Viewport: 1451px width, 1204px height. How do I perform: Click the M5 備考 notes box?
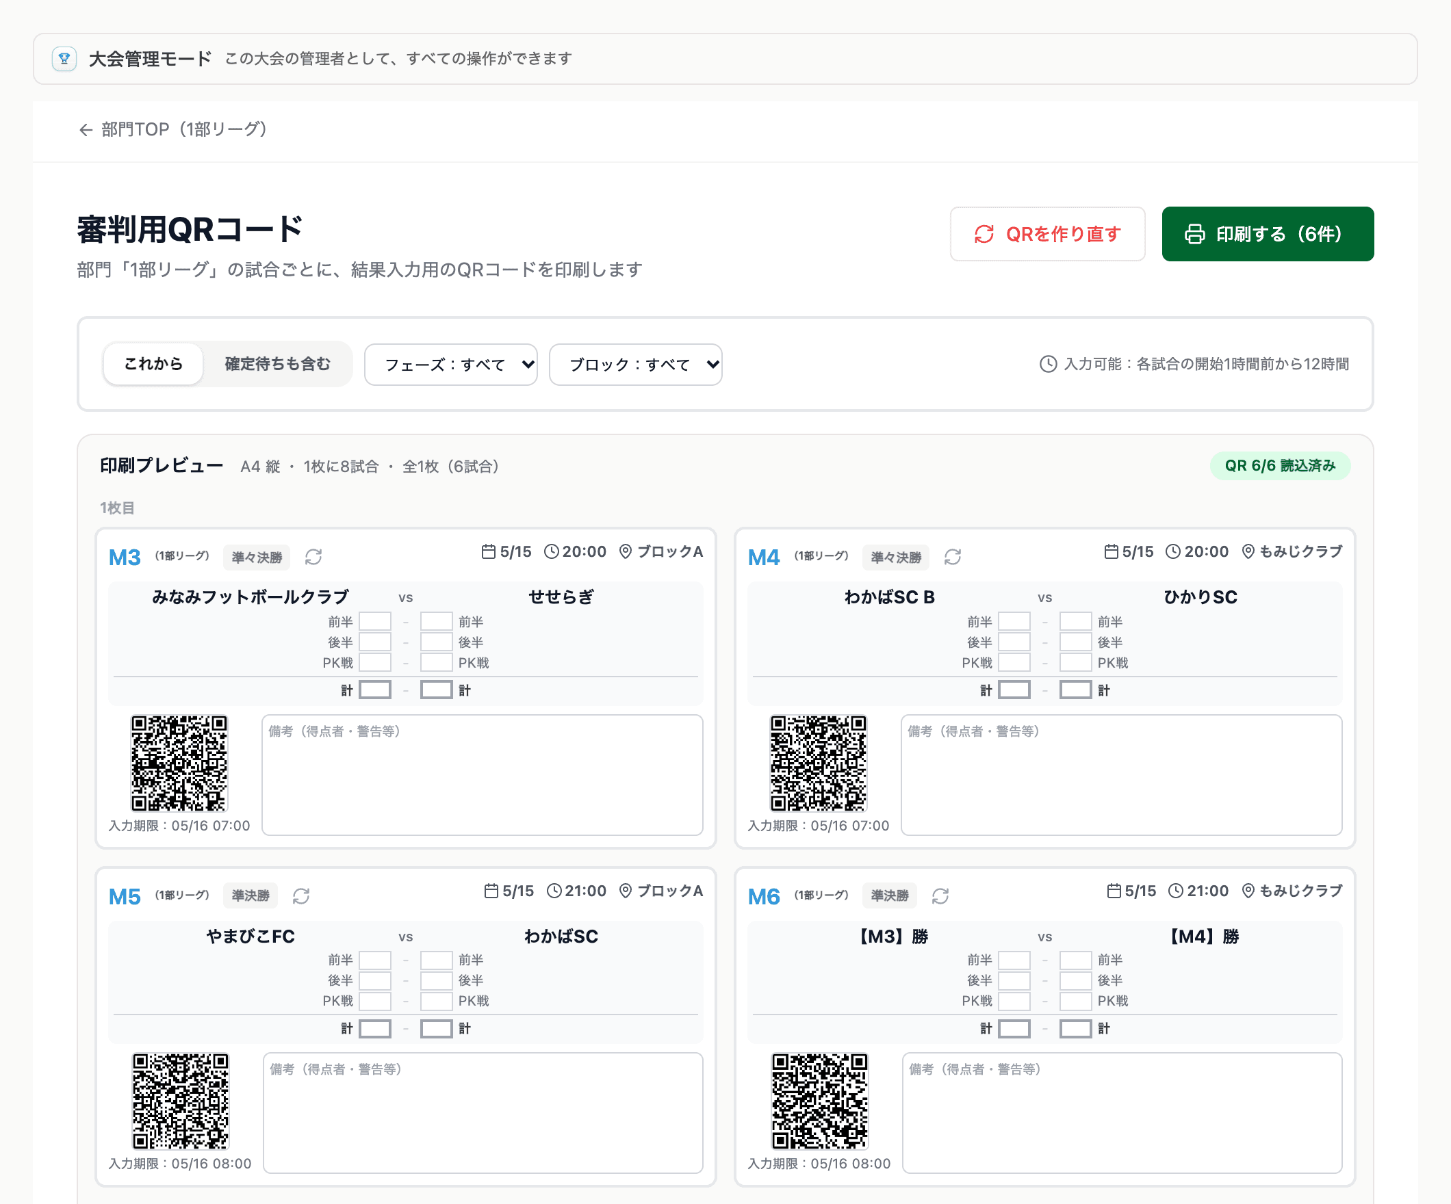[x=483, y=1113]
